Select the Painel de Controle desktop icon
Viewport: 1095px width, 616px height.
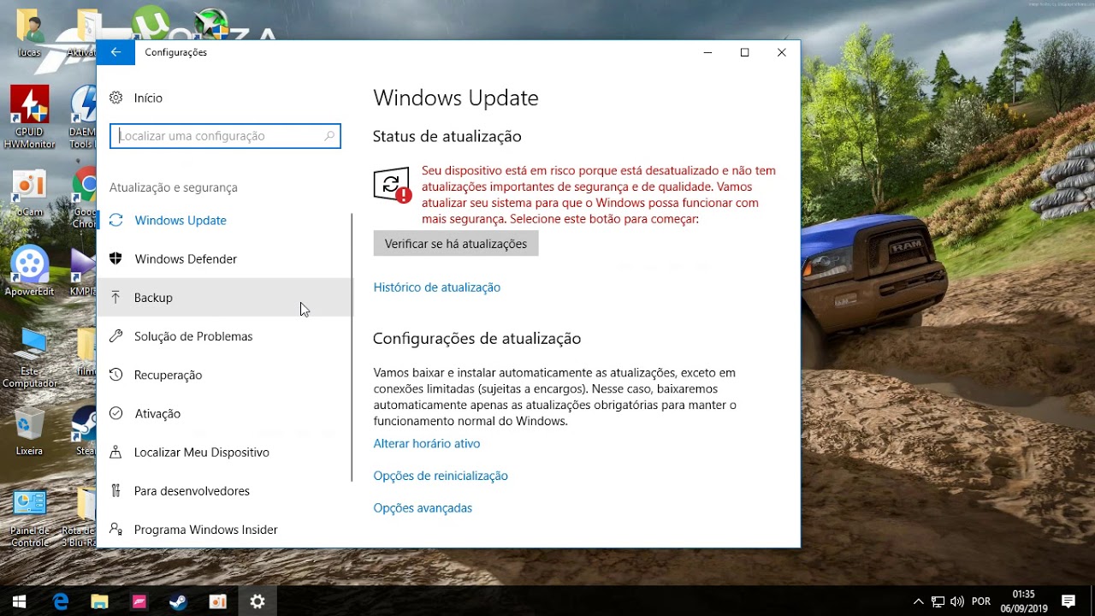tap(29, 517)
